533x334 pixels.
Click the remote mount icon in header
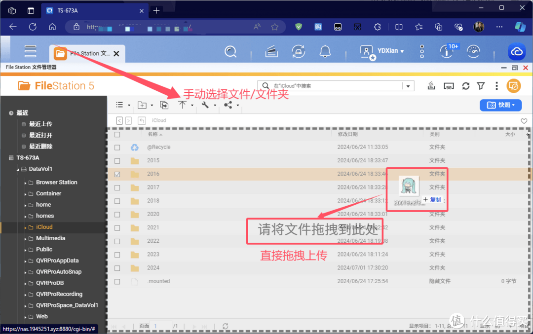point(449,86)
